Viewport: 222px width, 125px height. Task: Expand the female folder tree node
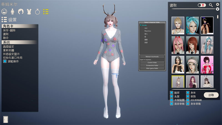pos(141,25)
